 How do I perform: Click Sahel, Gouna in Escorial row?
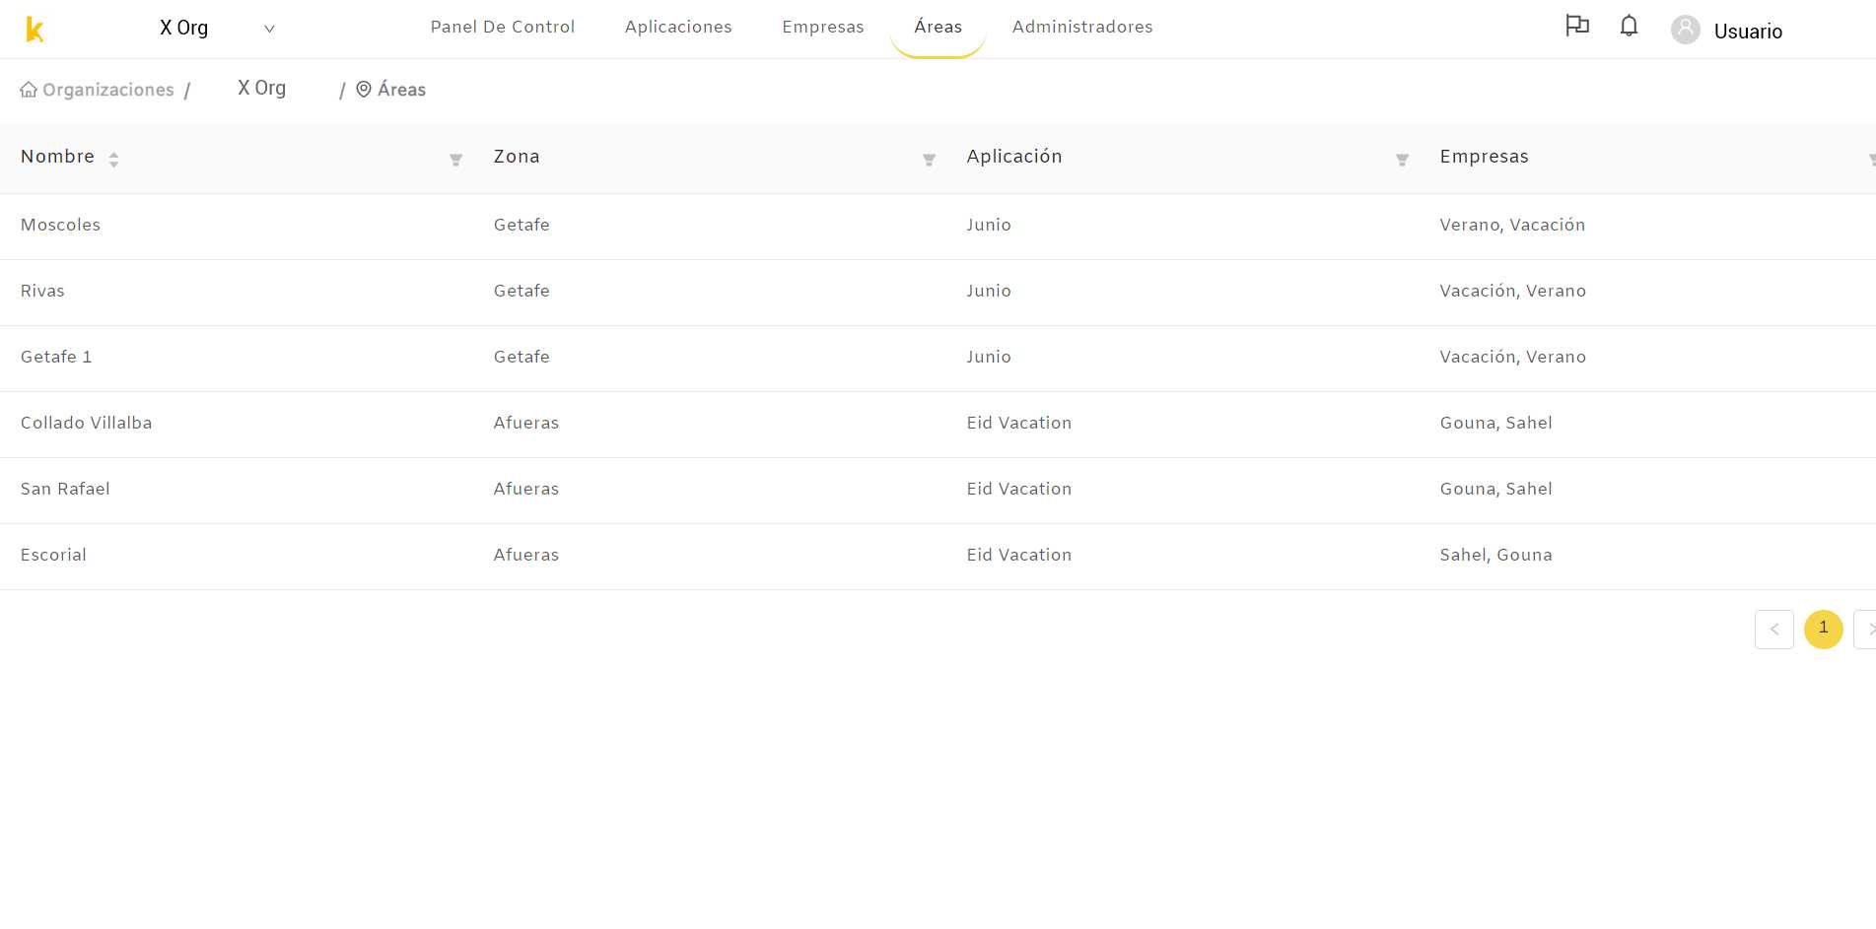(1496, 555)
